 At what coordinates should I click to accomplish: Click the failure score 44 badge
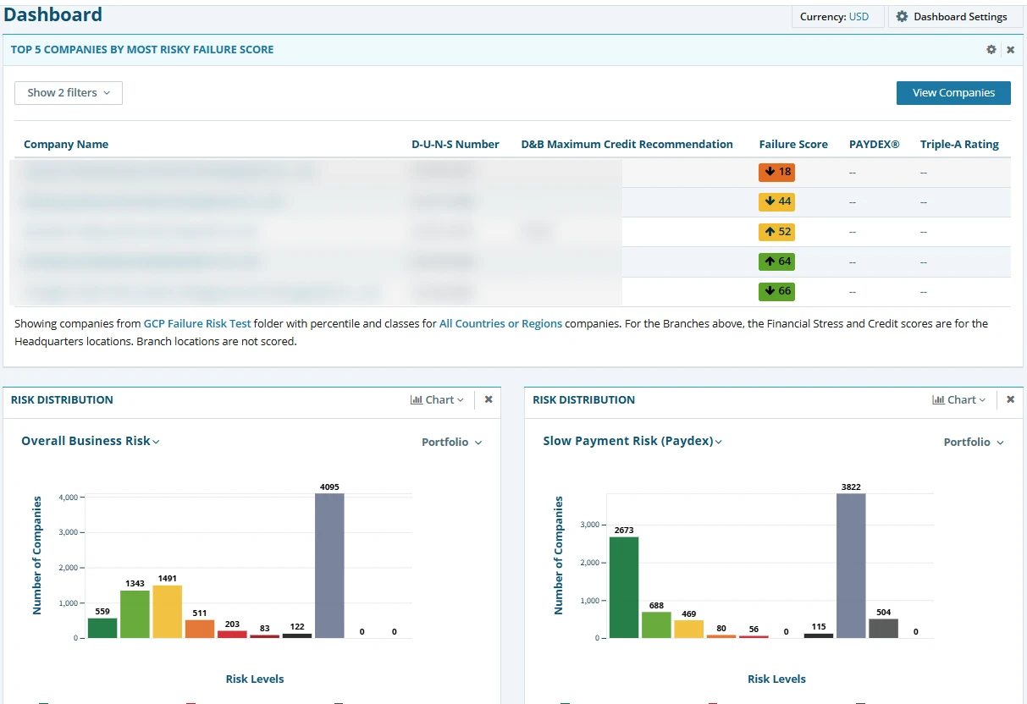776,201
